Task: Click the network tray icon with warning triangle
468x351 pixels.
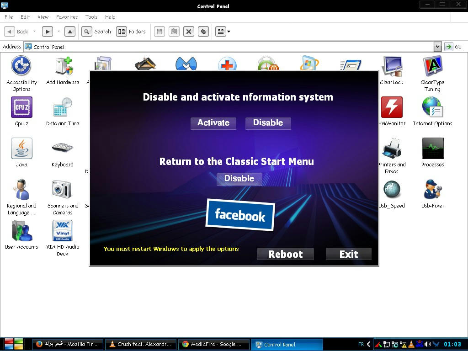Action: [x=403, y=344]
